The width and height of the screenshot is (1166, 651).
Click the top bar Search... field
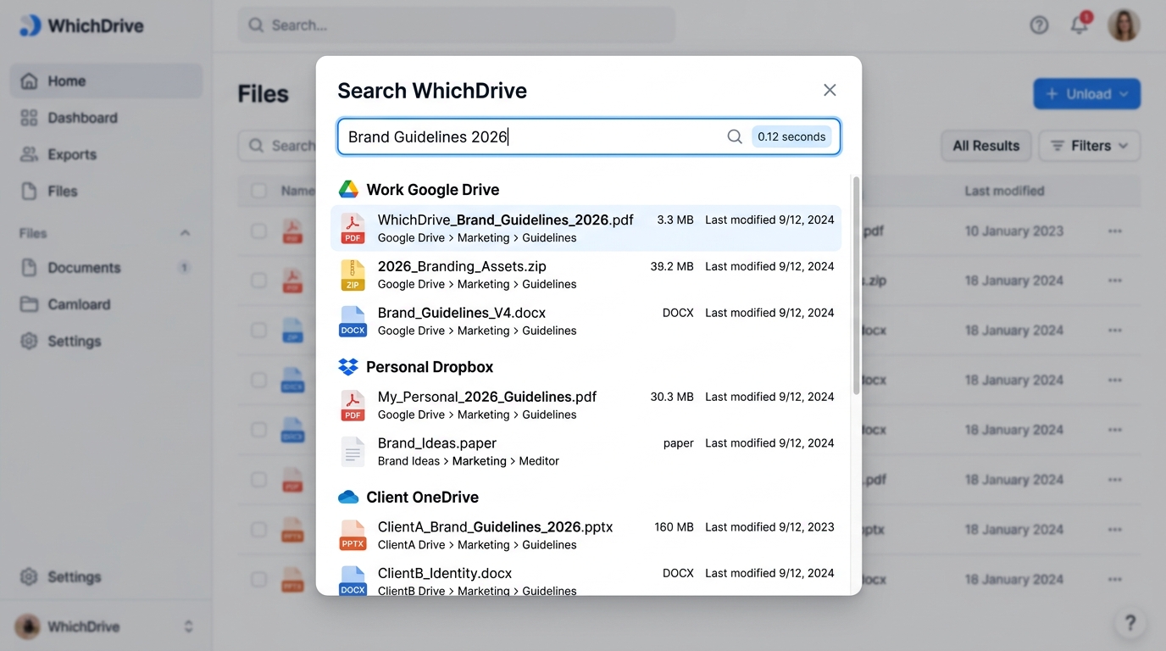(x=456, y=25)
